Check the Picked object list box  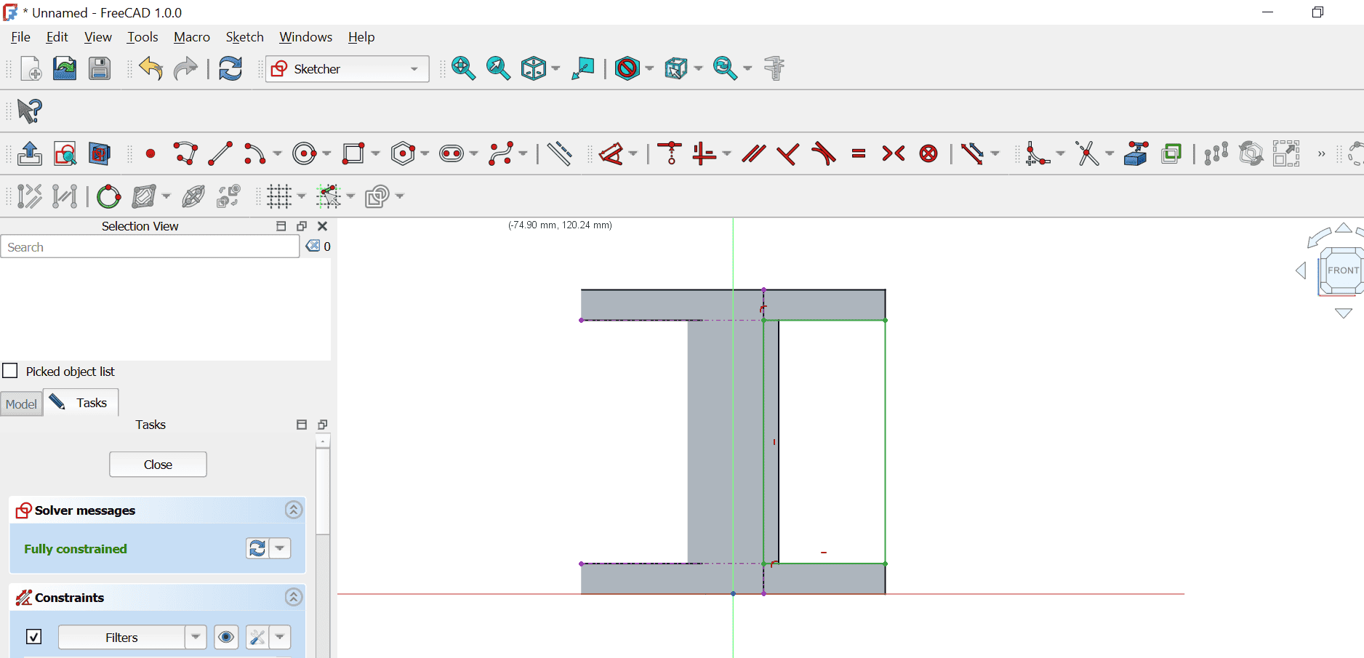click(x=10, y=371)
